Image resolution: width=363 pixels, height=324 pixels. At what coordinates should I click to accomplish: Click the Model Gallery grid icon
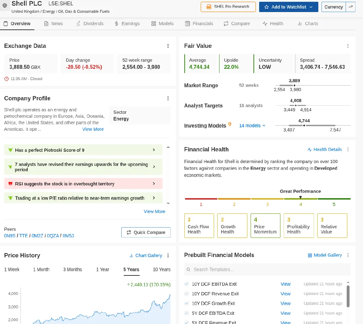coord(310,255)
